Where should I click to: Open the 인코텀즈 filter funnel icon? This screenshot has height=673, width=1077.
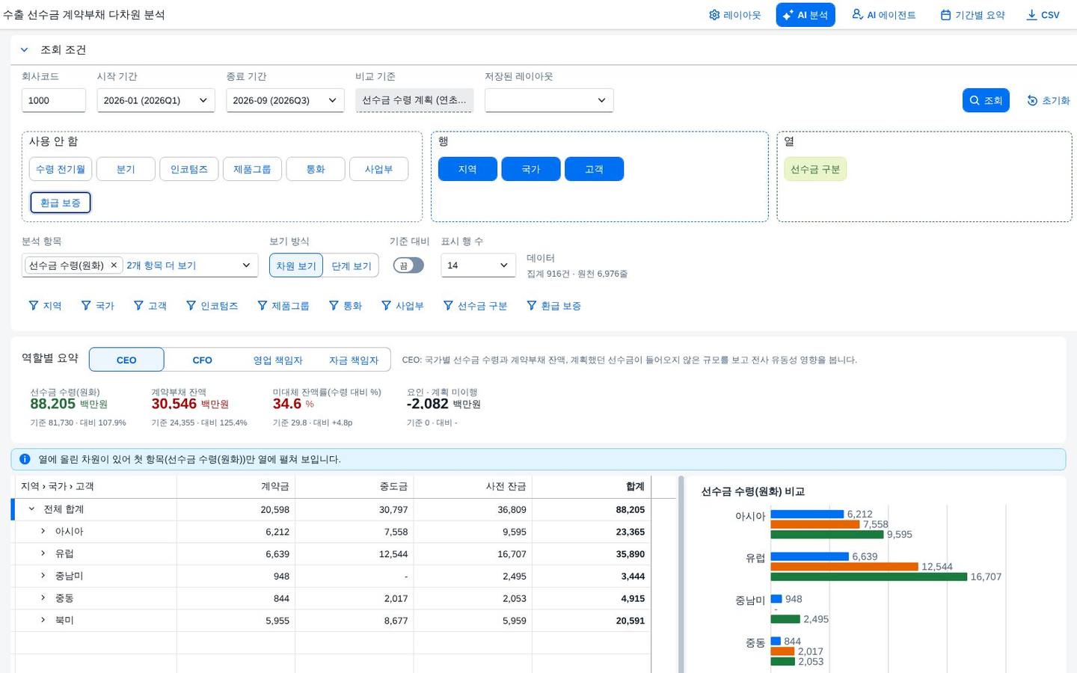[x=191, y=305]
